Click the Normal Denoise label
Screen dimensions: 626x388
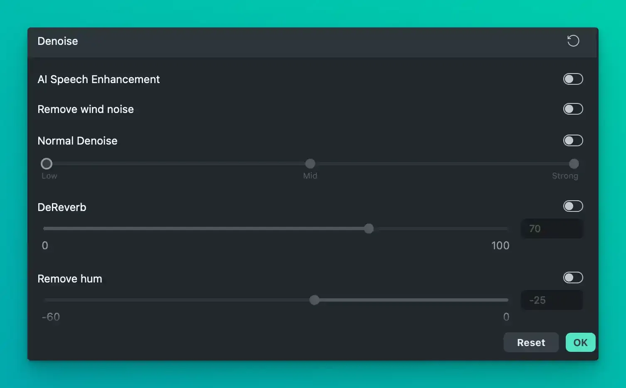(x=77, y=141)
